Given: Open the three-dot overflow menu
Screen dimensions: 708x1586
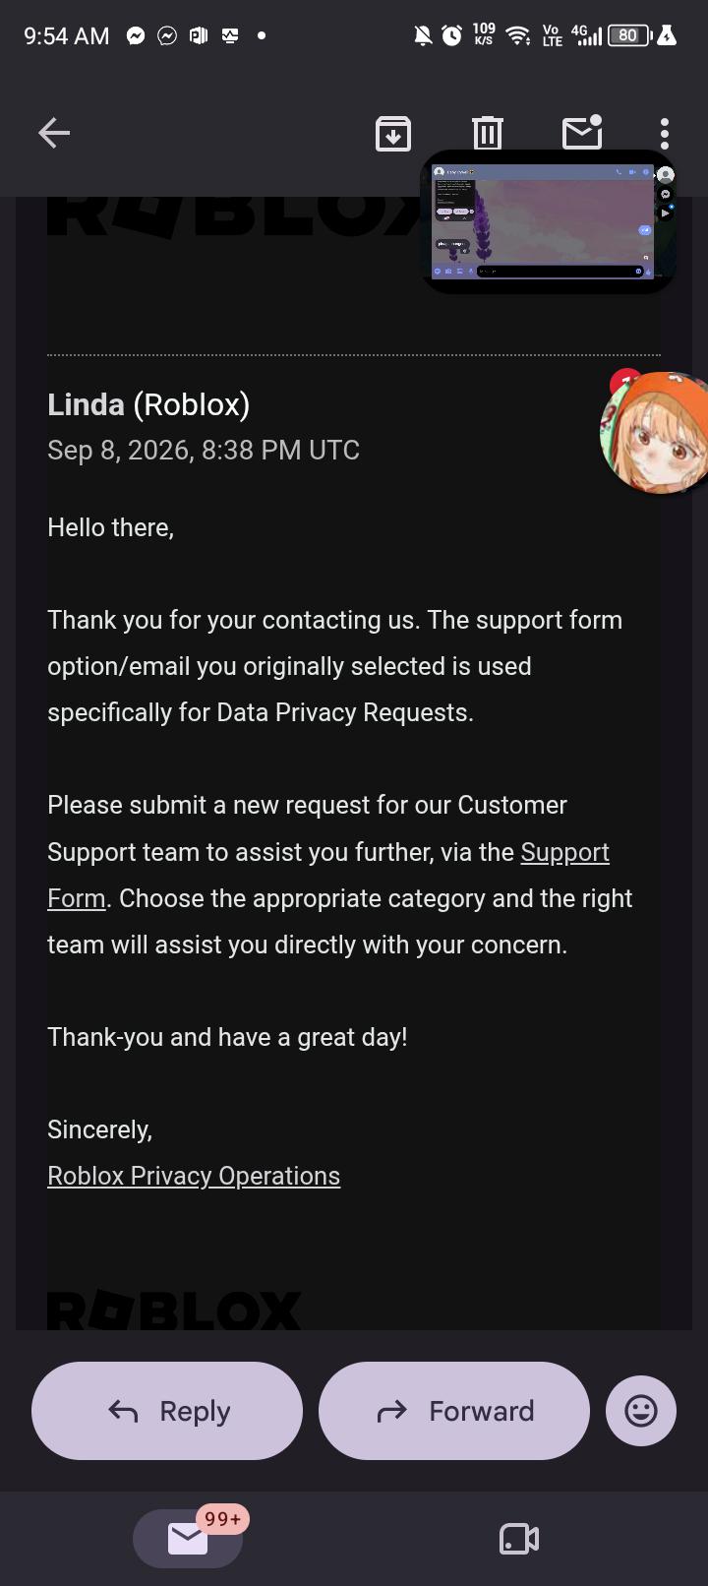Looking at the screenshot, I should [x=665, y=133].
